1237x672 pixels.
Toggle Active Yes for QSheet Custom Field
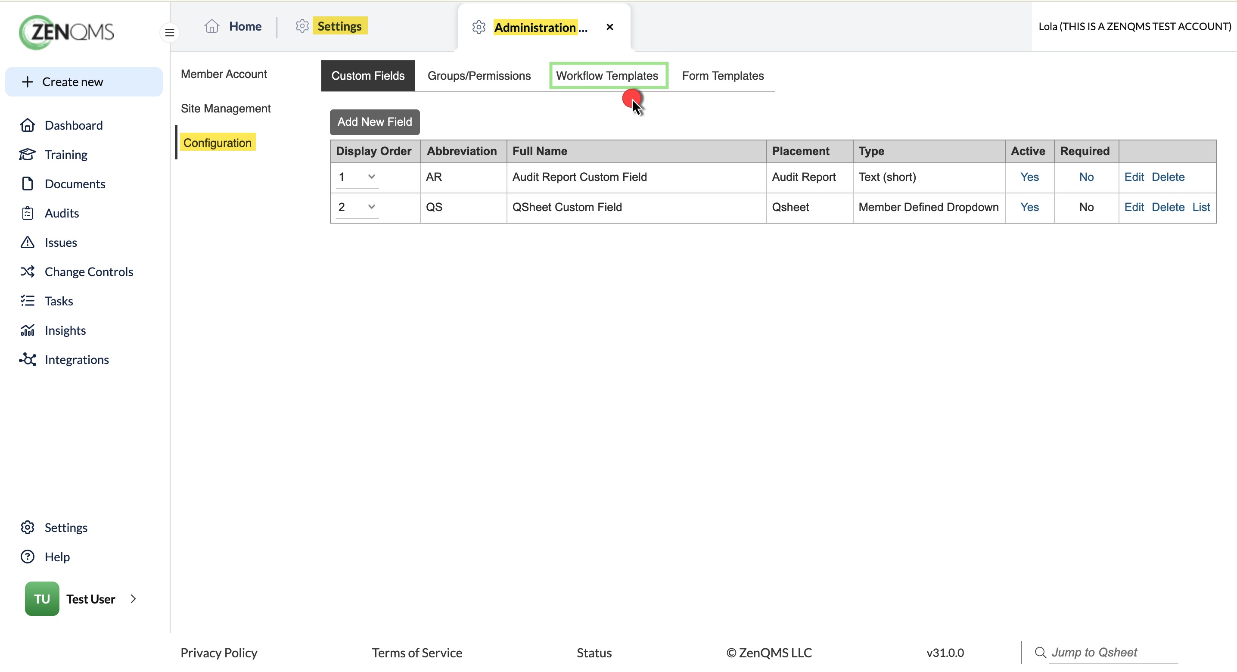click(1029, 208)
